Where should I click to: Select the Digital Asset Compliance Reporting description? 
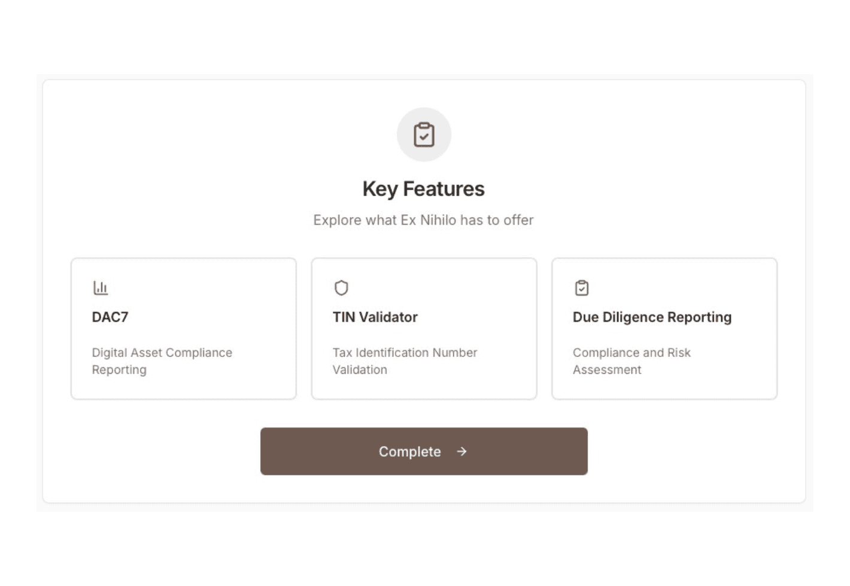tap(162, 361)
